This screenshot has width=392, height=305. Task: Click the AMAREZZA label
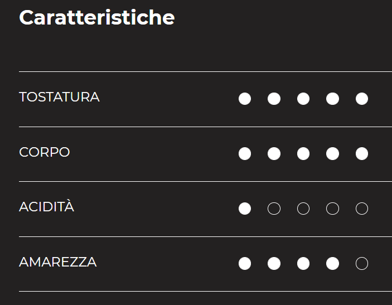point(58,262)
